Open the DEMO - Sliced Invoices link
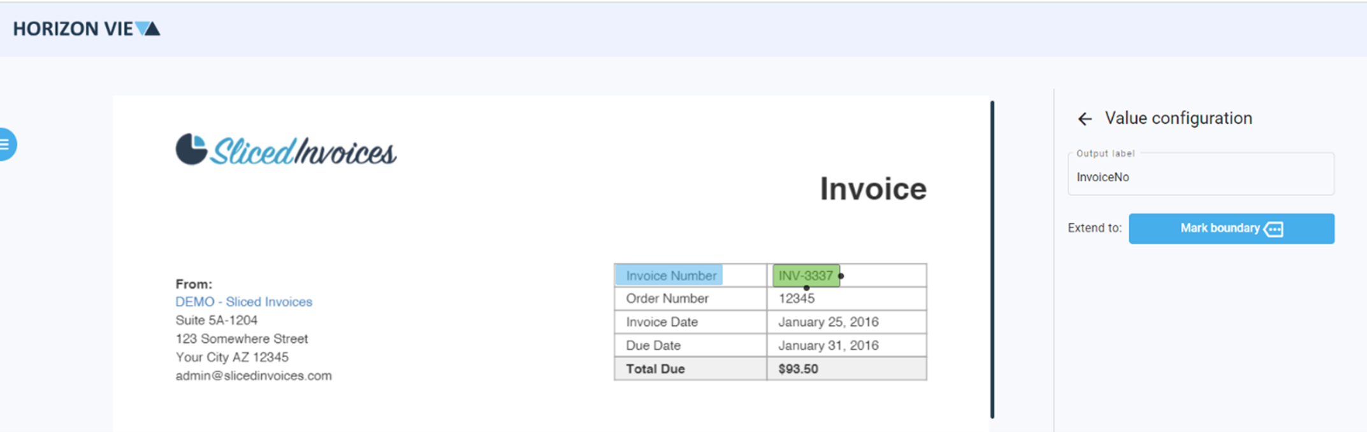Image resolution: width=1367 pixels, height=432 pixels. click(243, 302)
